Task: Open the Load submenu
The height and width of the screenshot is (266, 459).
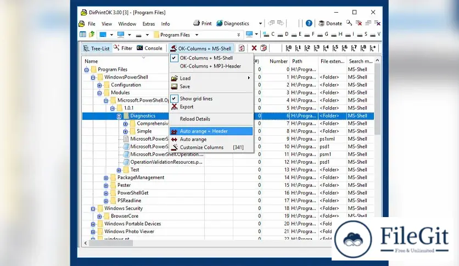Action: (211, 78)
